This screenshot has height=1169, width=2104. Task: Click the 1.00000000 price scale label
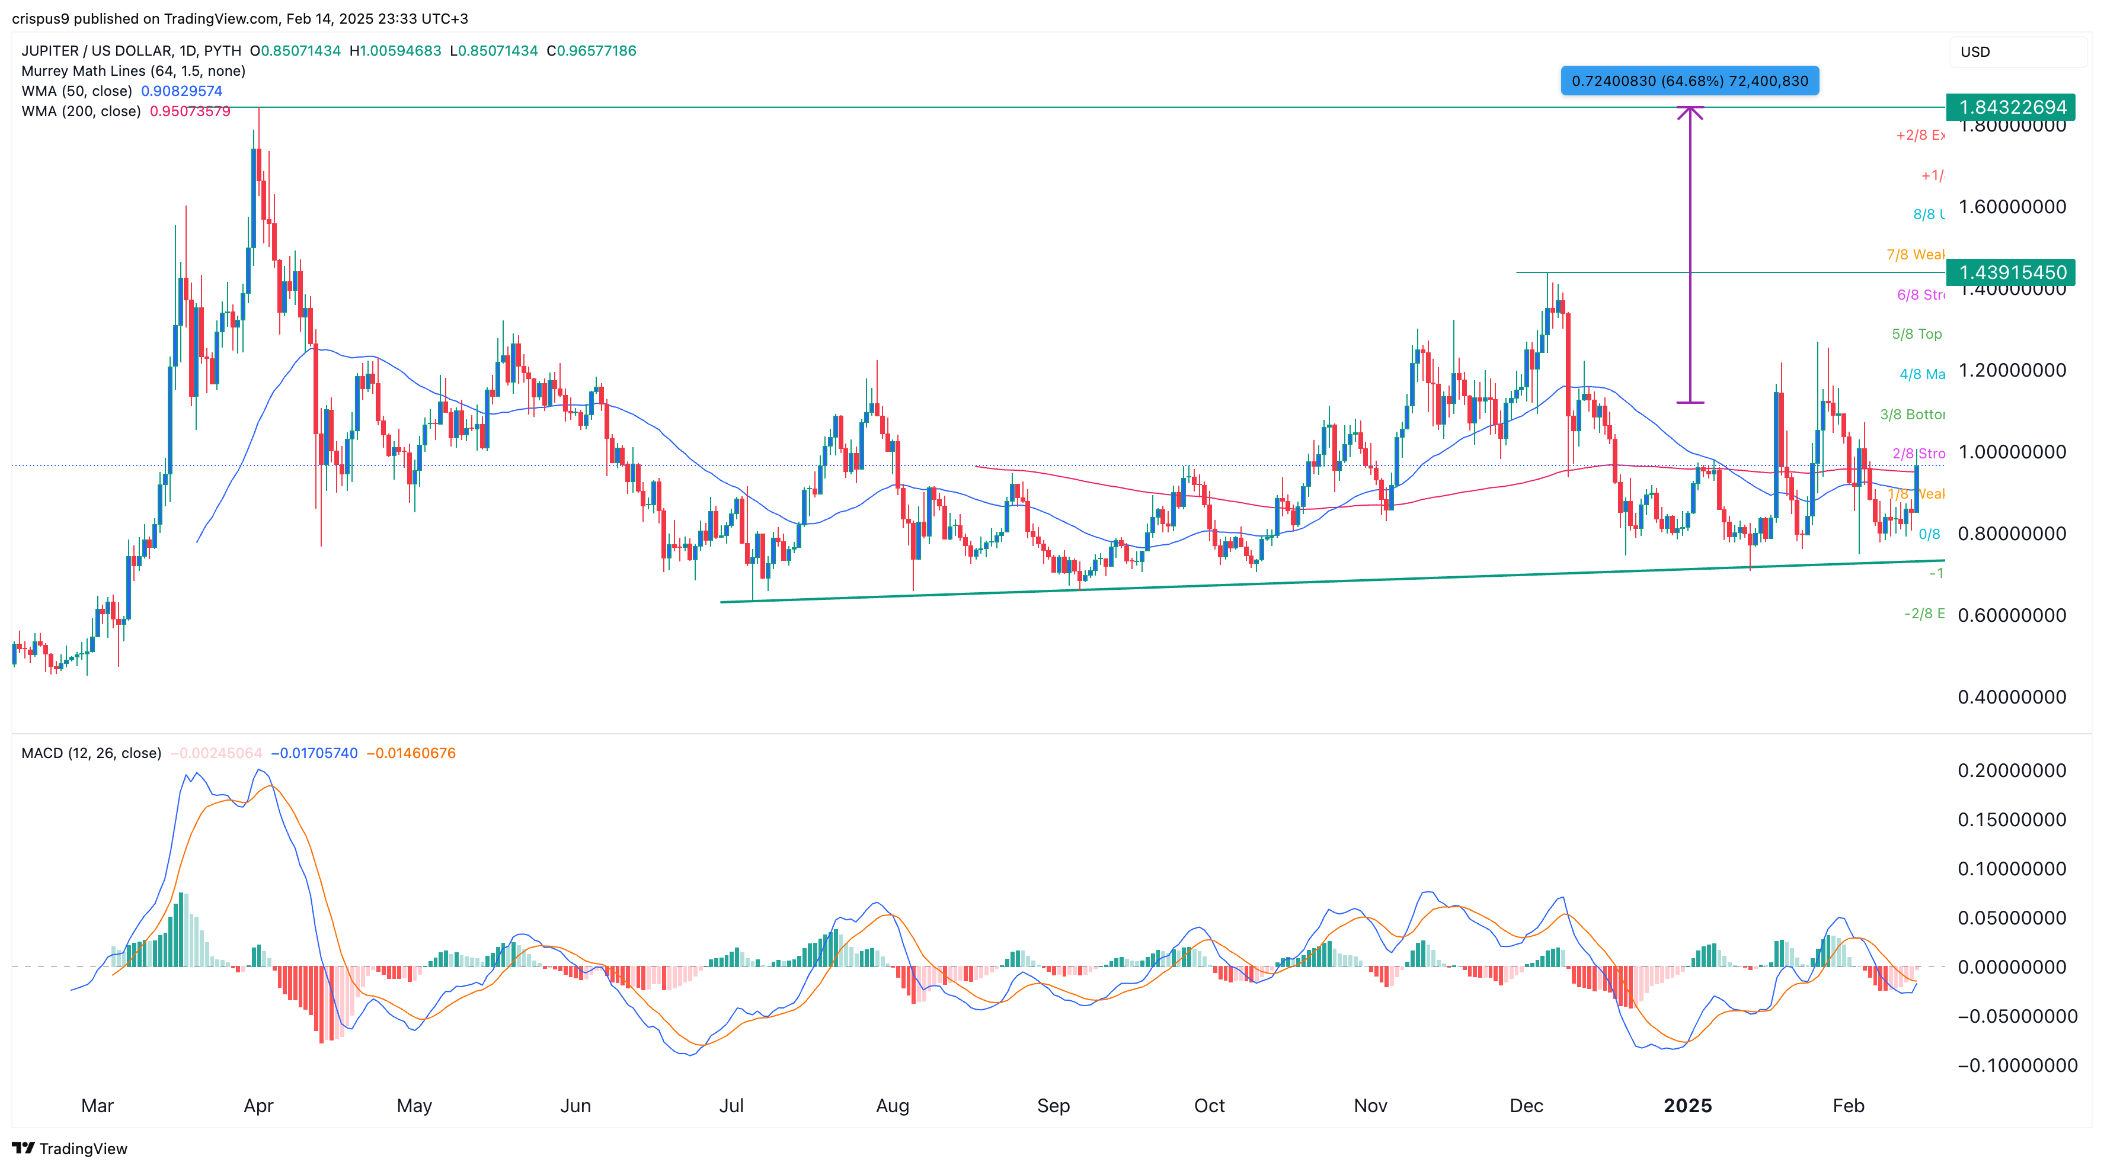2013,451
